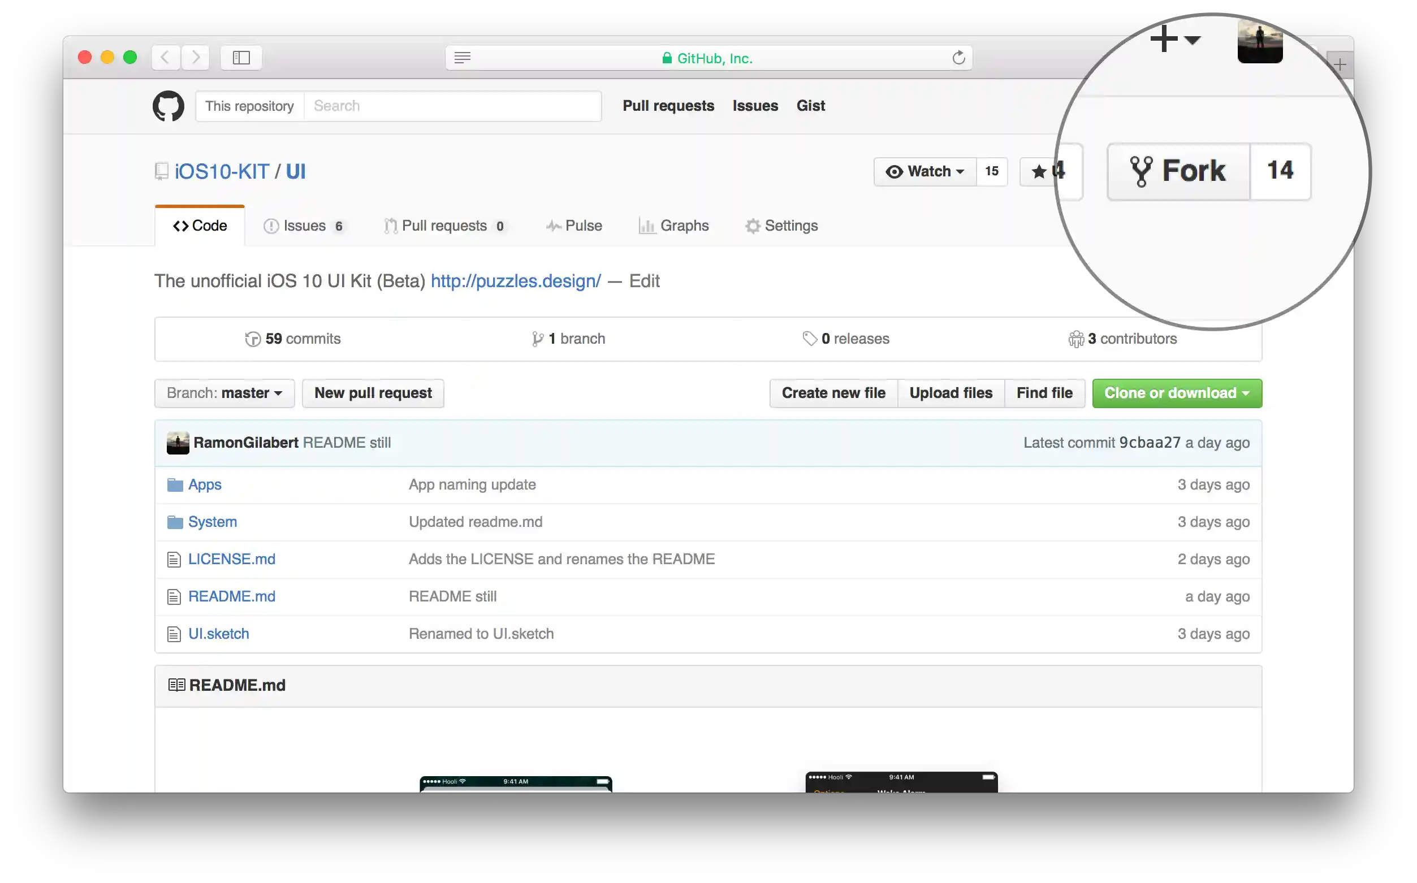The width and height of the screenshot is (1417, 883).
Task: Open a new Safari tab with the plus icon
Action: [x=1340, y=64]
